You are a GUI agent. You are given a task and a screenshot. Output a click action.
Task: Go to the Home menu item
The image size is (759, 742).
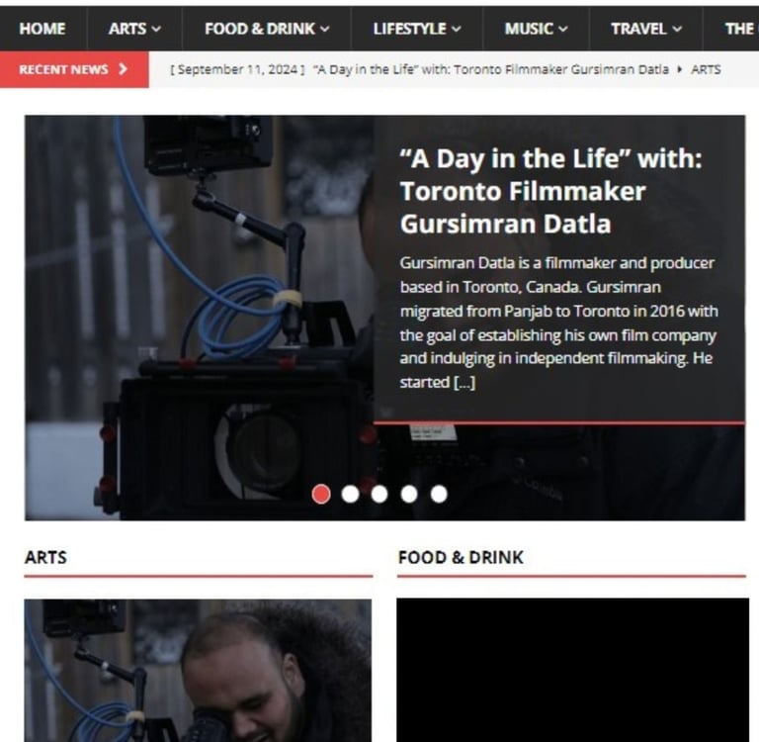(42, 29)
